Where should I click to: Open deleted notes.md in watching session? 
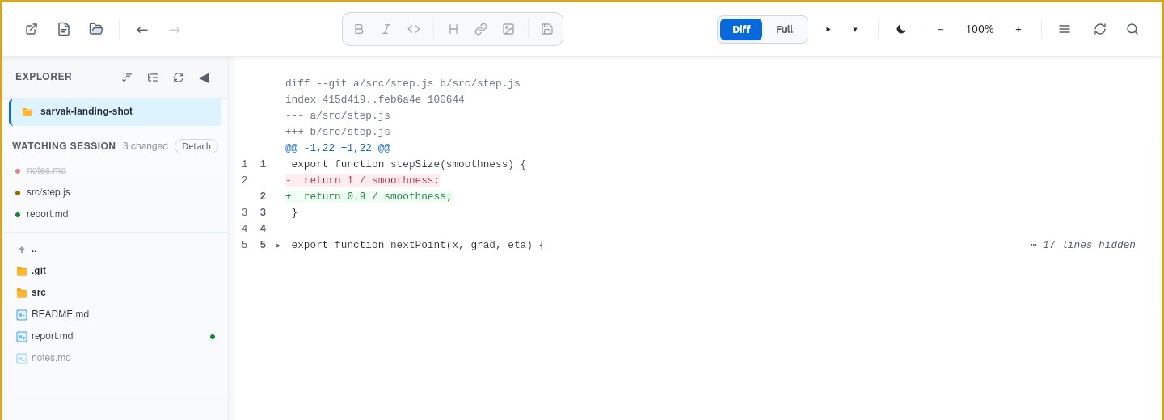click(116, 170)
